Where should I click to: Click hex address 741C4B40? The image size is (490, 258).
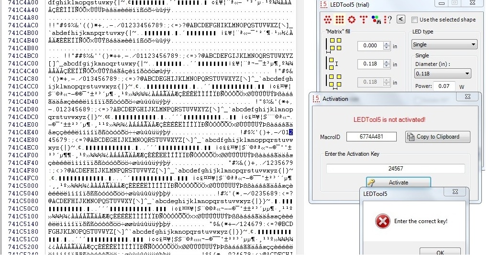click(23, 41)
